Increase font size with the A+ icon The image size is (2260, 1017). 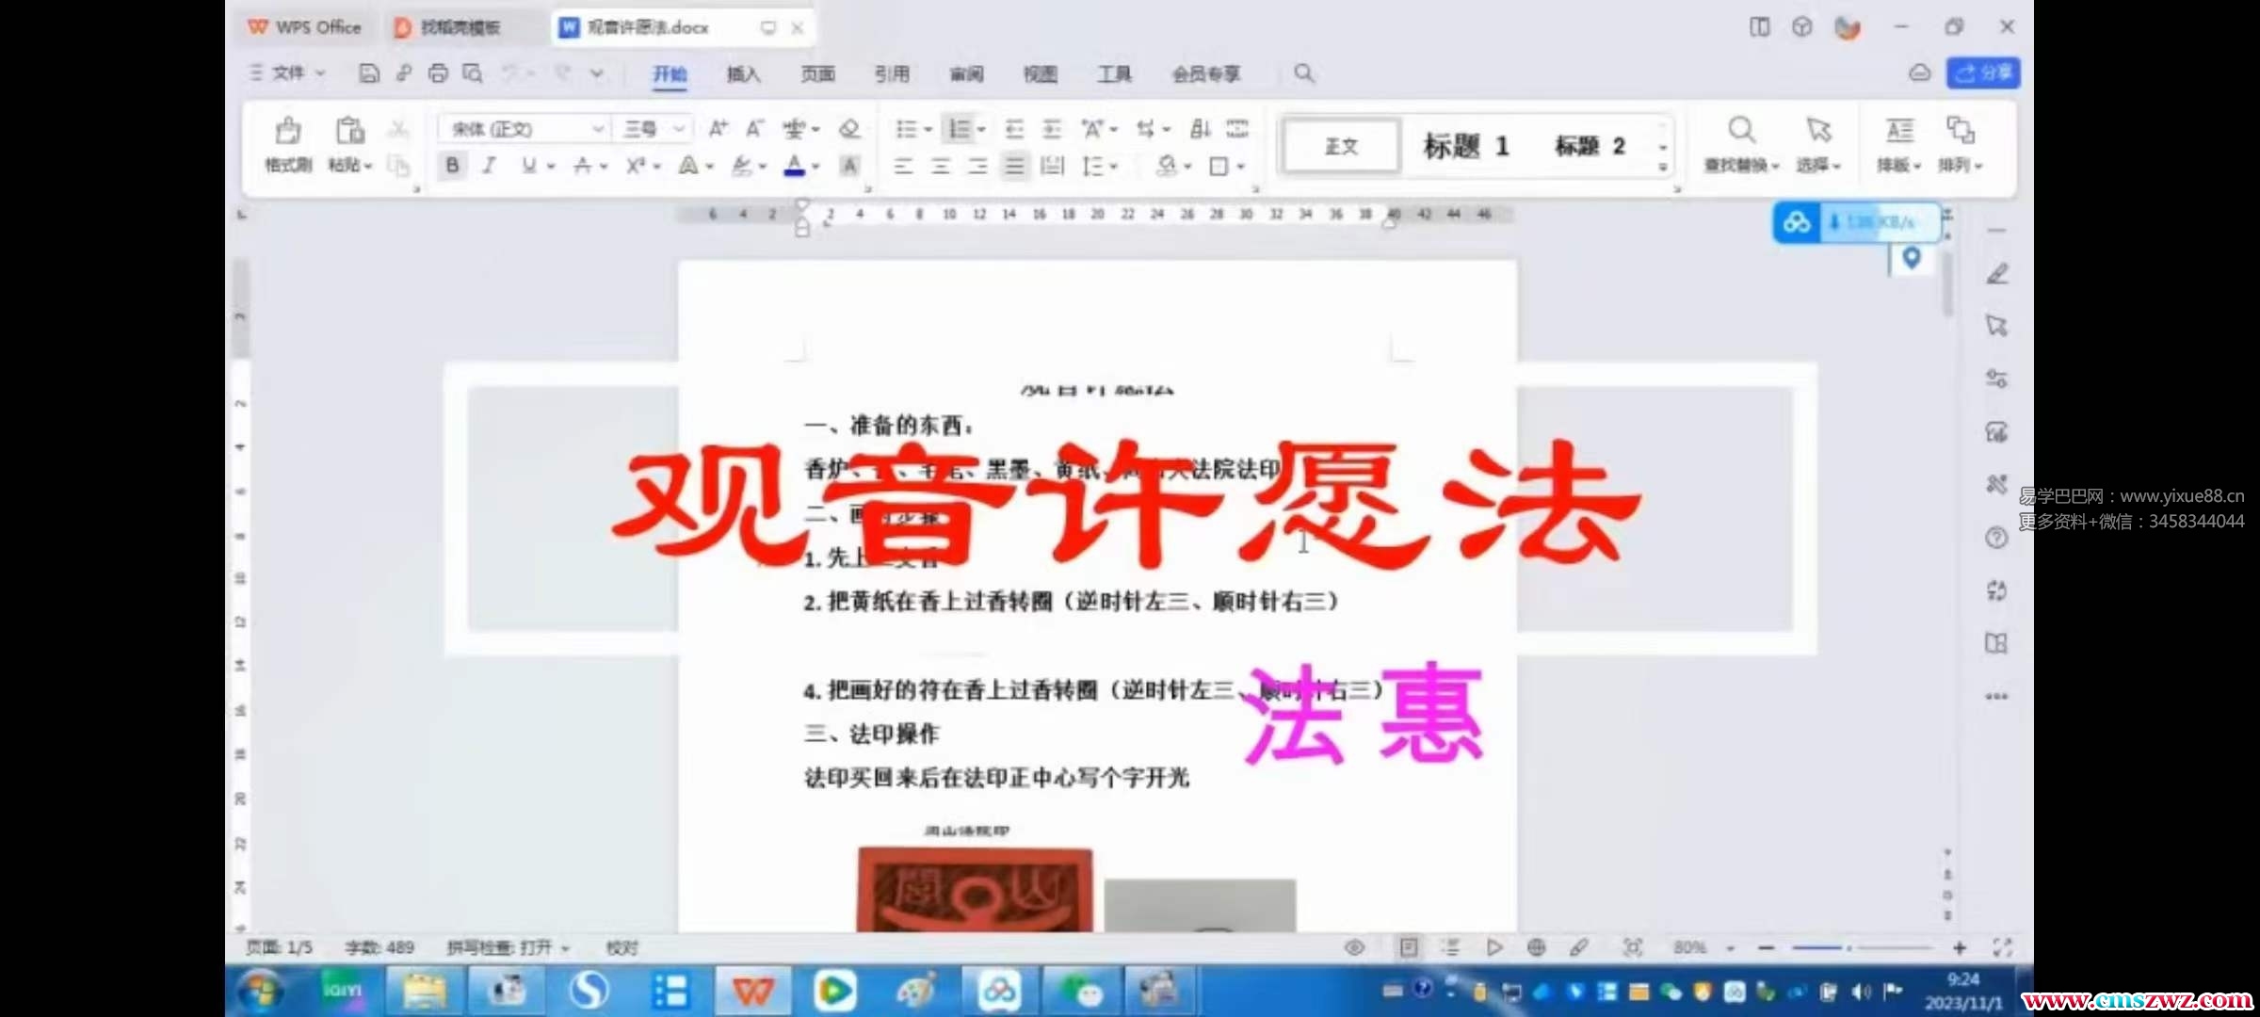(718, 129)
